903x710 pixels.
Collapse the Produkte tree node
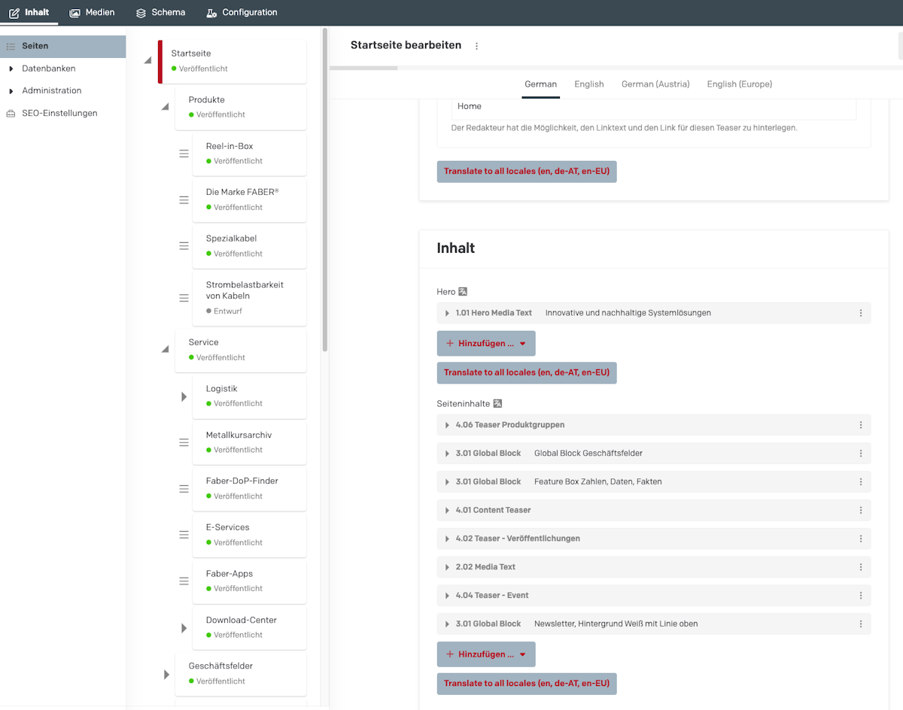coord(165,107)
